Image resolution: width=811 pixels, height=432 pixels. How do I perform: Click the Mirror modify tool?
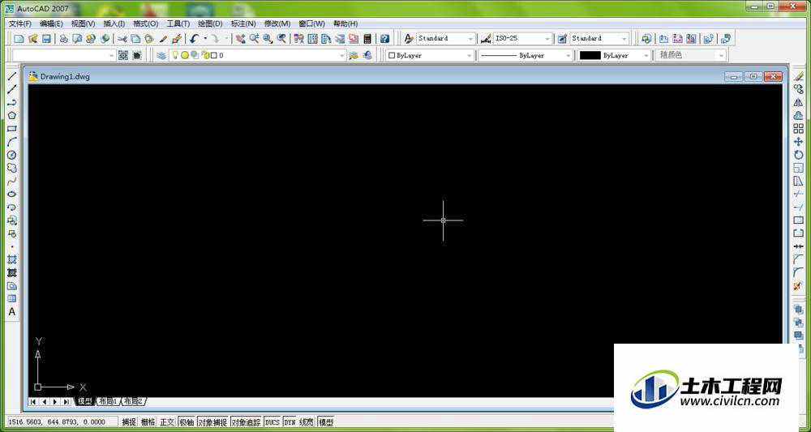[799, 102]
